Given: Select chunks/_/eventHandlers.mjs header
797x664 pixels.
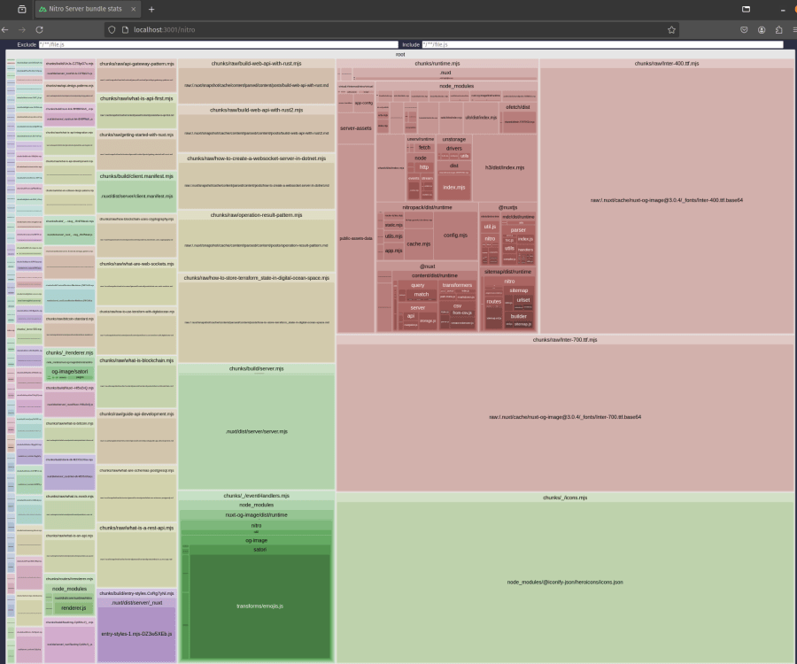Looking at the screenshot, I should point(256,495).
